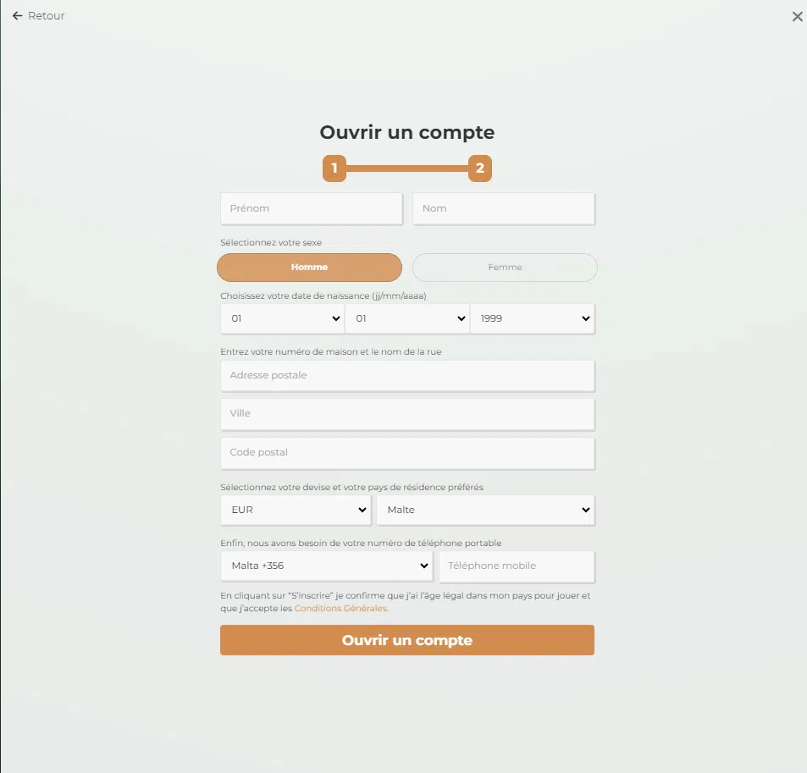Open the birth day dropdown

click(283, 318)
